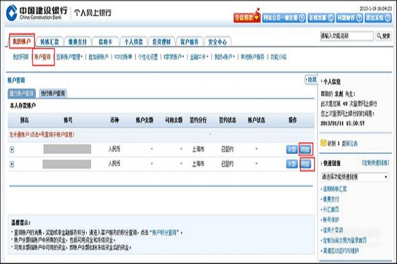Viewport: 397px width, 264px height.
Task: Click the 信用卡查询 quick link
Action: click(x=333, y=230)
